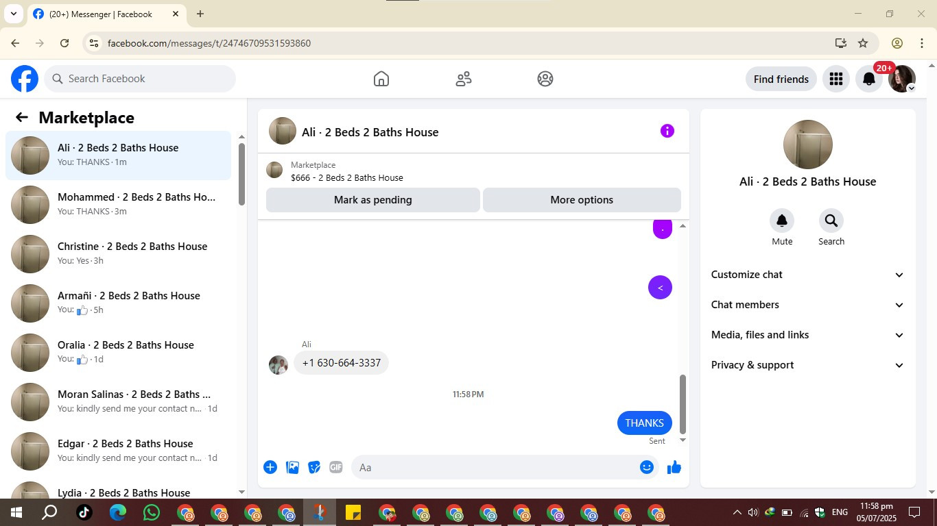Open the Lydia conversation
Viewport: 937px width, 526px height.
[x=119, y=488]
